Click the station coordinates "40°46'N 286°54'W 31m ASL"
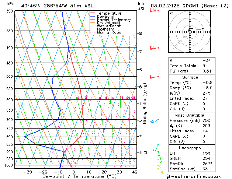This screenshot has height=179, width=232. (57, 6)
